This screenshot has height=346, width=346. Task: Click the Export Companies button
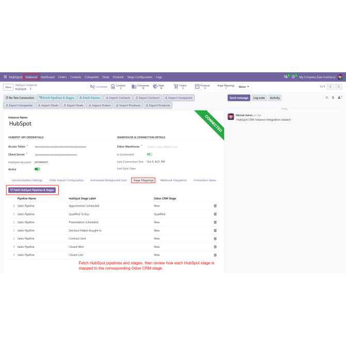coord(19,105)
